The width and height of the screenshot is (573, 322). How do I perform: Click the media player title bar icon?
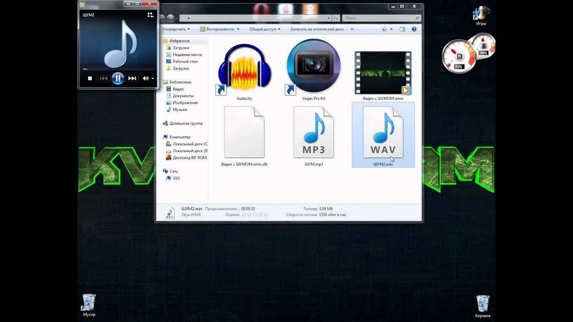coord(82,4)
